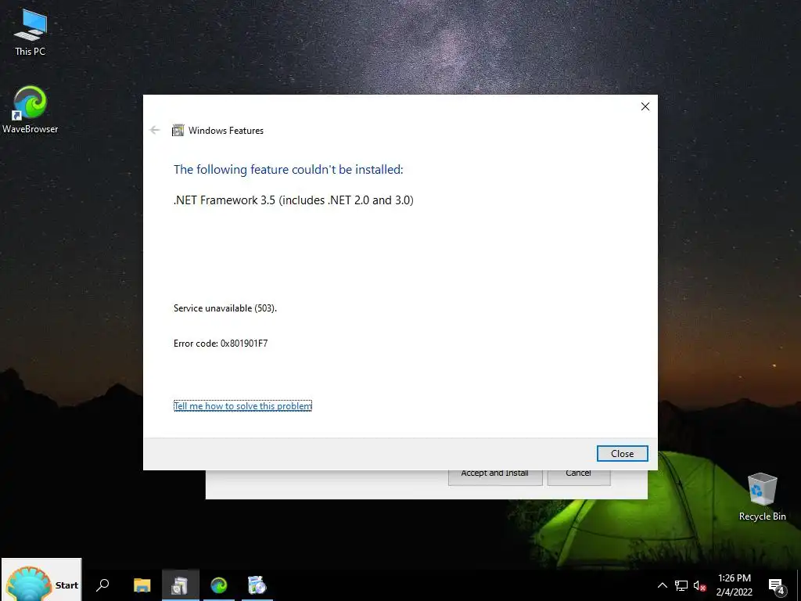The height and width of the screenshot is (601, 801).
Task: Select the installer disc taskbar icon
Action: point(257,585)
